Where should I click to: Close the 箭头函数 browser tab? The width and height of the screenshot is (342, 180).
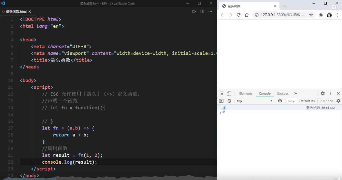(275, 6)
